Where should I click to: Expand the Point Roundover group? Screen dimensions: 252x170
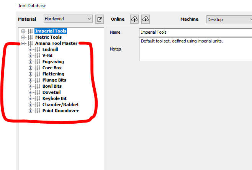pos(30,111)
